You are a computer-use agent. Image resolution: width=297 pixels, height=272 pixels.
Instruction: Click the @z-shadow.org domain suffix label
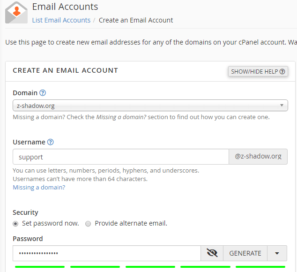258,157
